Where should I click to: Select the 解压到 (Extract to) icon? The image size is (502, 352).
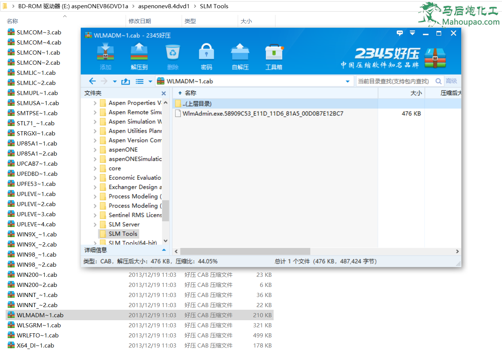click(x=139, y=55)
